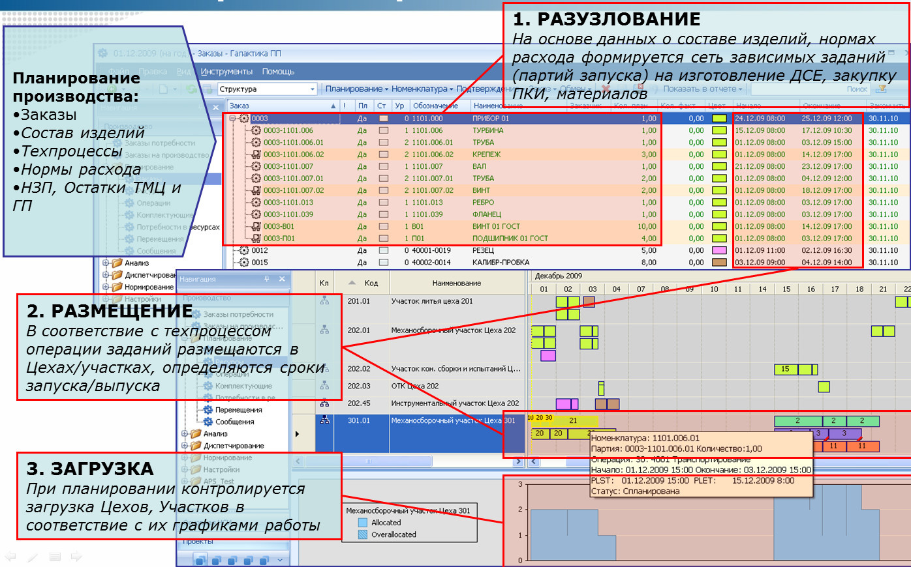The image size is (911, 567).
Task: Expand the Диспетчирование folder in lower navigation
Action: [x=185, y=446]
